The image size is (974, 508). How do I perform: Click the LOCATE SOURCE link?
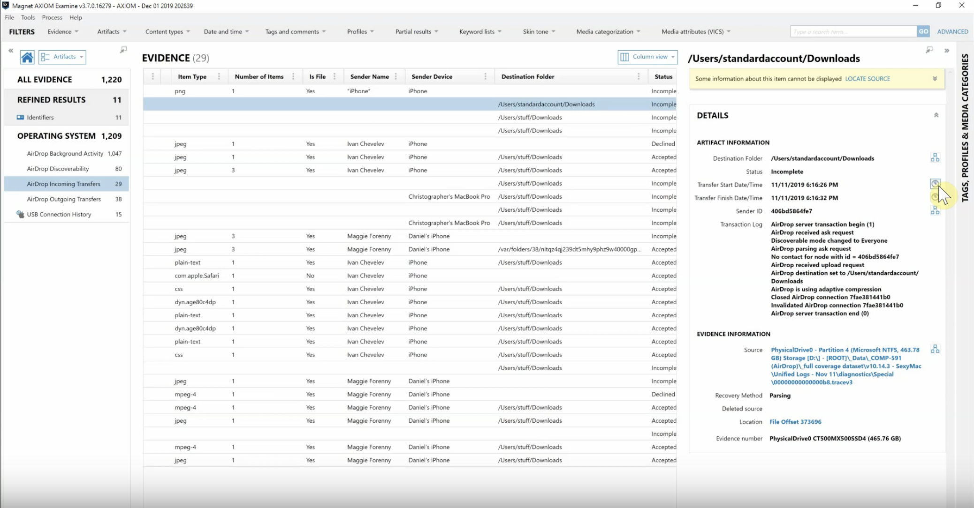click(867, 79)
